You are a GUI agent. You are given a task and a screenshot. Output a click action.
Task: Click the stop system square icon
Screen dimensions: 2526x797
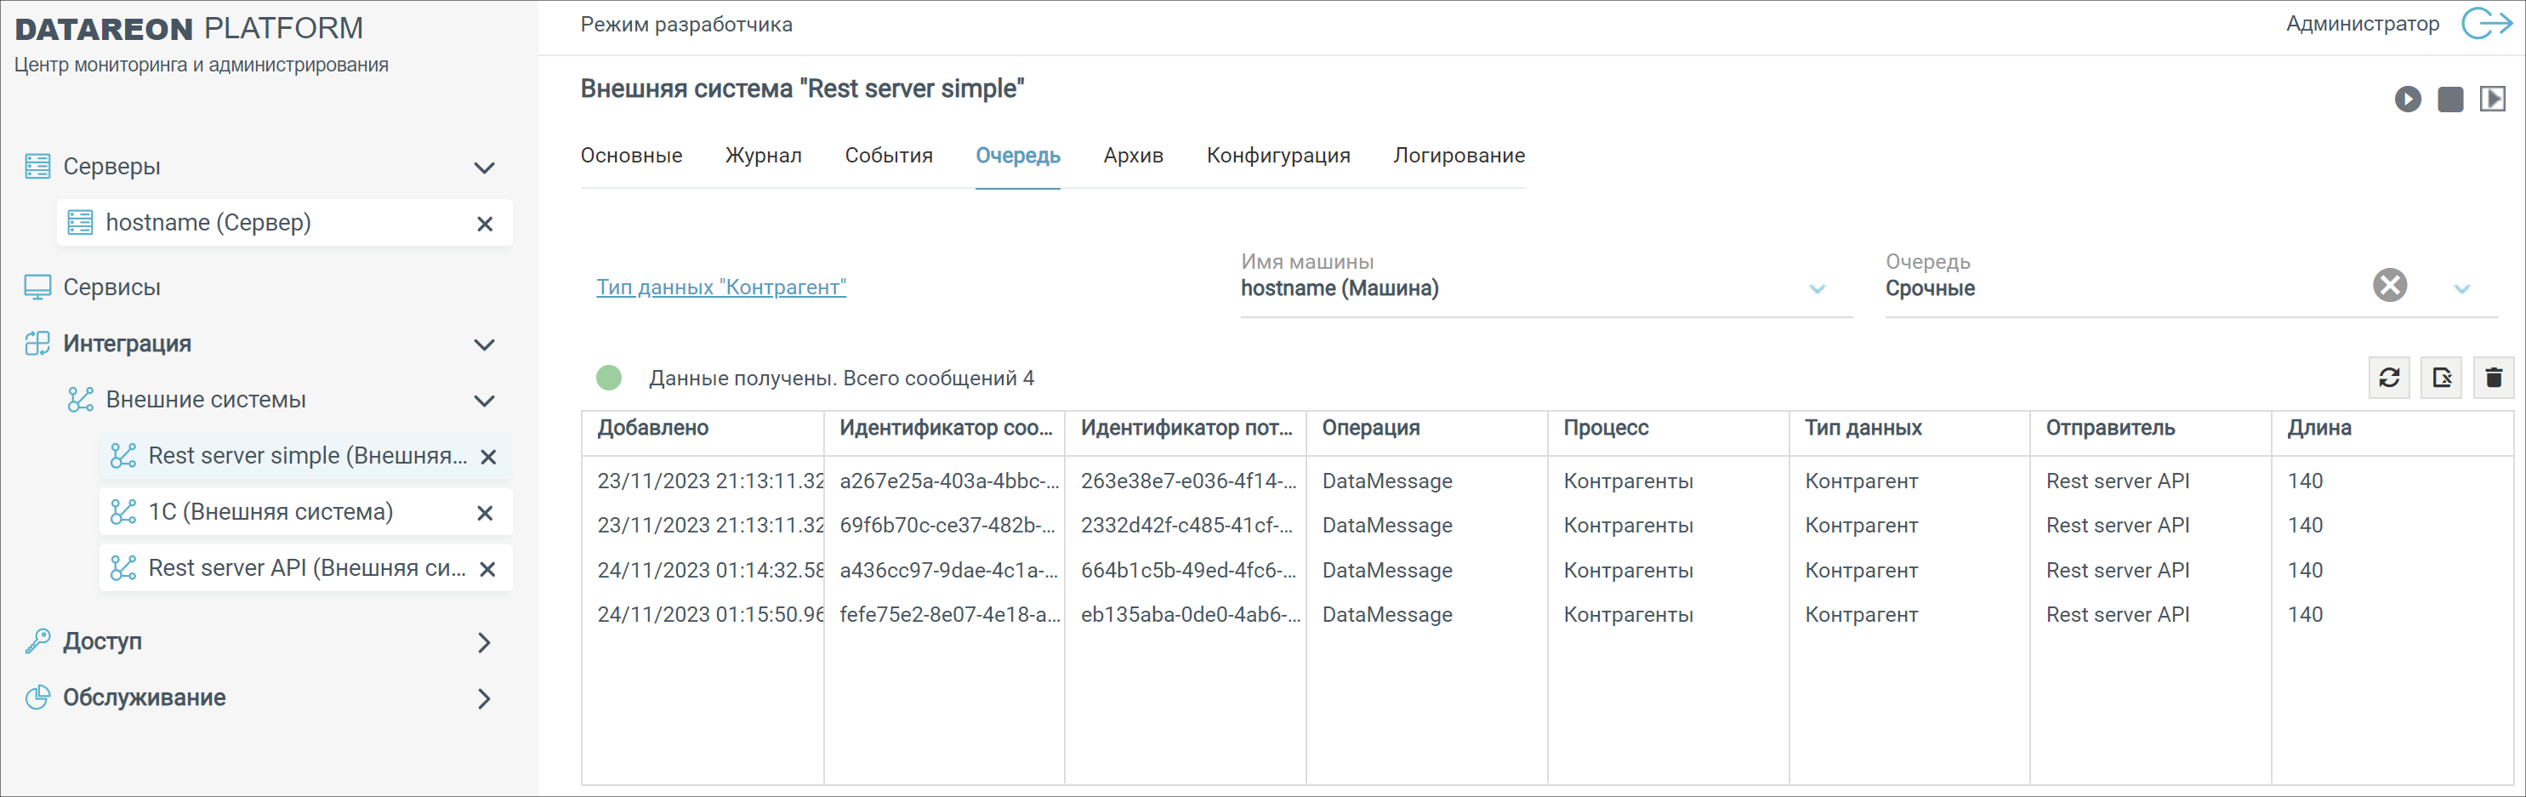[2449, 99]
